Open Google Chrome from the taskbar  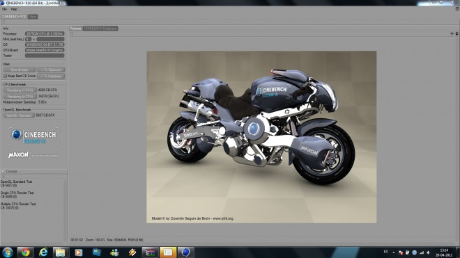point(26,252)
